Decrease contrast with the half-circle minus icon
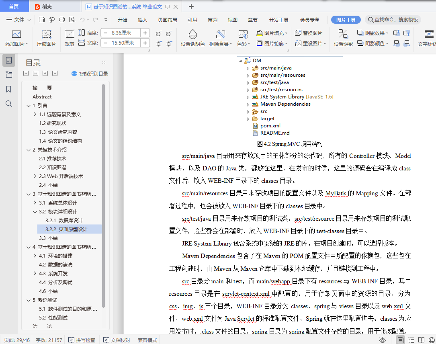Viewport: 436px width, 344px height. tap(169, 33)
